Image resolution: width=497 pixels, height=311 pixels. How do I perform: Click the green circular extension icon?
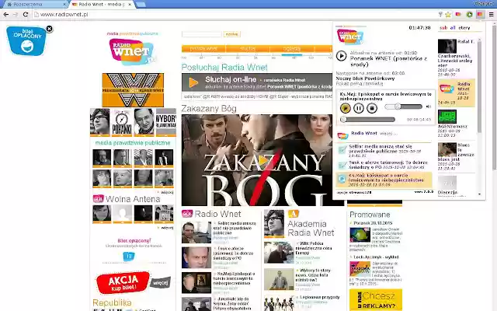click(469, 14)
